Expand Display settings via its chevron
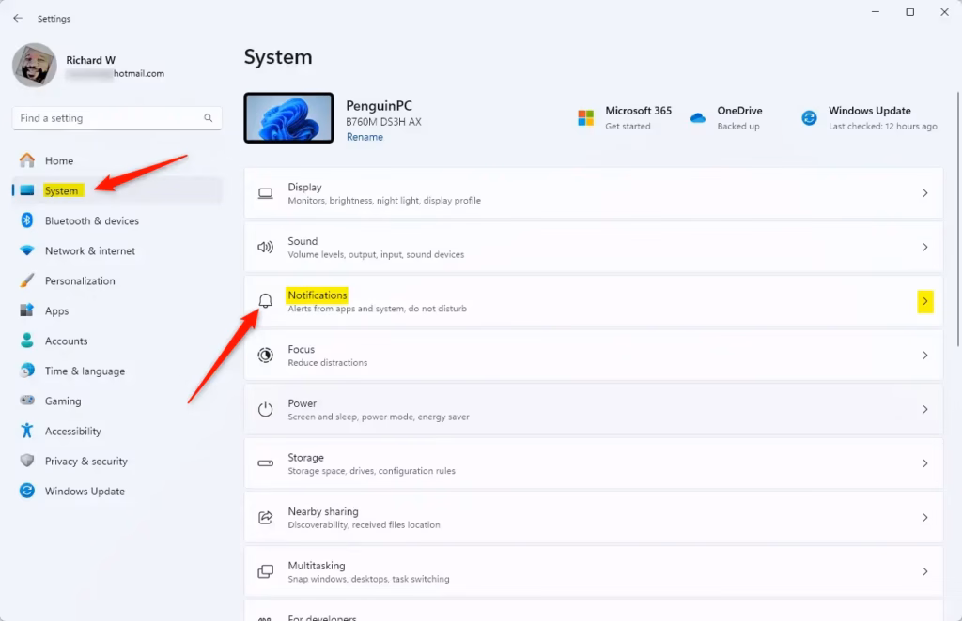The width and height of the screenshot is (962, 621). pos(925,193)
